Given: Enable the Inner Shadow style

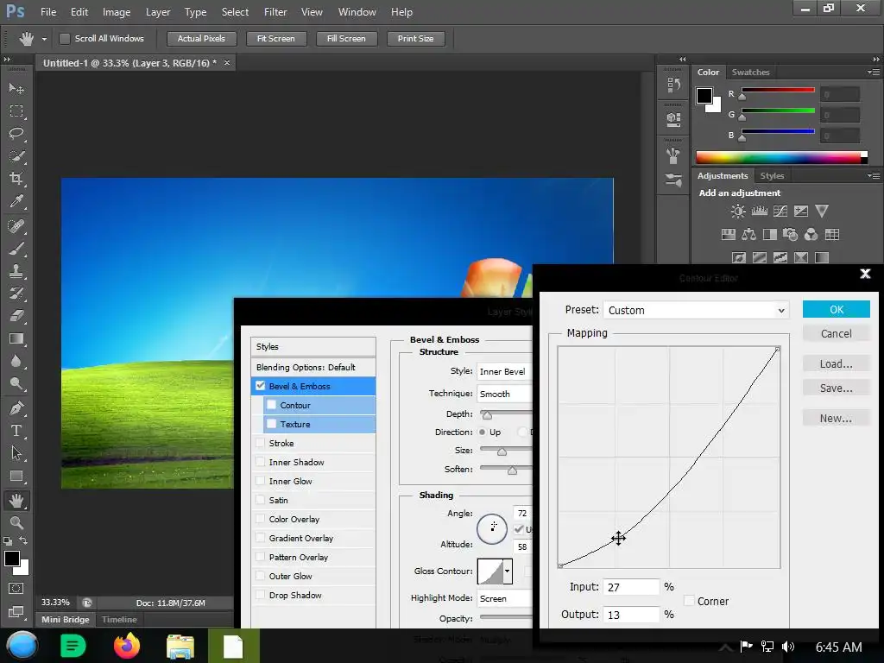Looking at the screenshot, I should 260,463.
